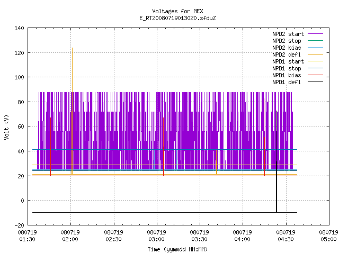Click the 'NPD1 bias' legend label
Viewport: 339px width, 254px height.
pyautogui.click(x=287, y=75)
